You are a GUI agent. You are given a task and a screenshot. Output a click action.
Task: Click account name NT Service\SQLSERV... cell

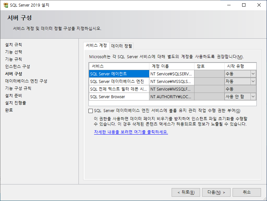(172, 74)
